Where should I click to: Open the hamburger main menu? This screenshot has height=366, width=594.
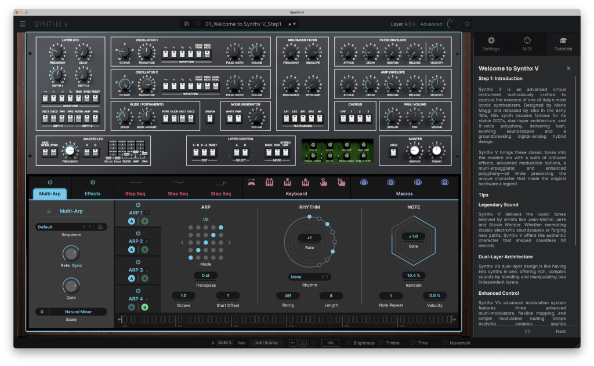point(23,24)
